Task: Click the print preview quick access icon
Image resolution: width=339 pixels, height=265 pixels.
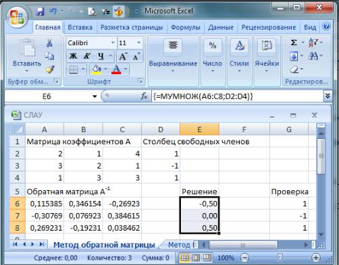Action: pyautogui.click(x=93, y=11)
